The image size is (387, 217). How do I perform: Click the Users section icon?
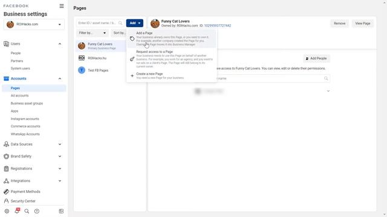coord(7,44)
